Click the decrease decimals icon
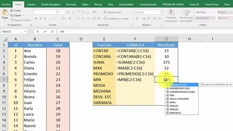The image size is (233, 131). [x=159, y=19]
